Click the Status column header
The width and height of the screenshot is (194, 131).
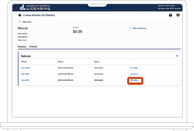pos(97,61)
